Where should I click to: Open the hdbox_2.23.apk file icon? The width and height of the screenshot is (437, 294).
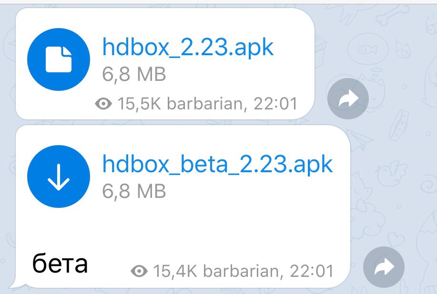pos(59,59)
